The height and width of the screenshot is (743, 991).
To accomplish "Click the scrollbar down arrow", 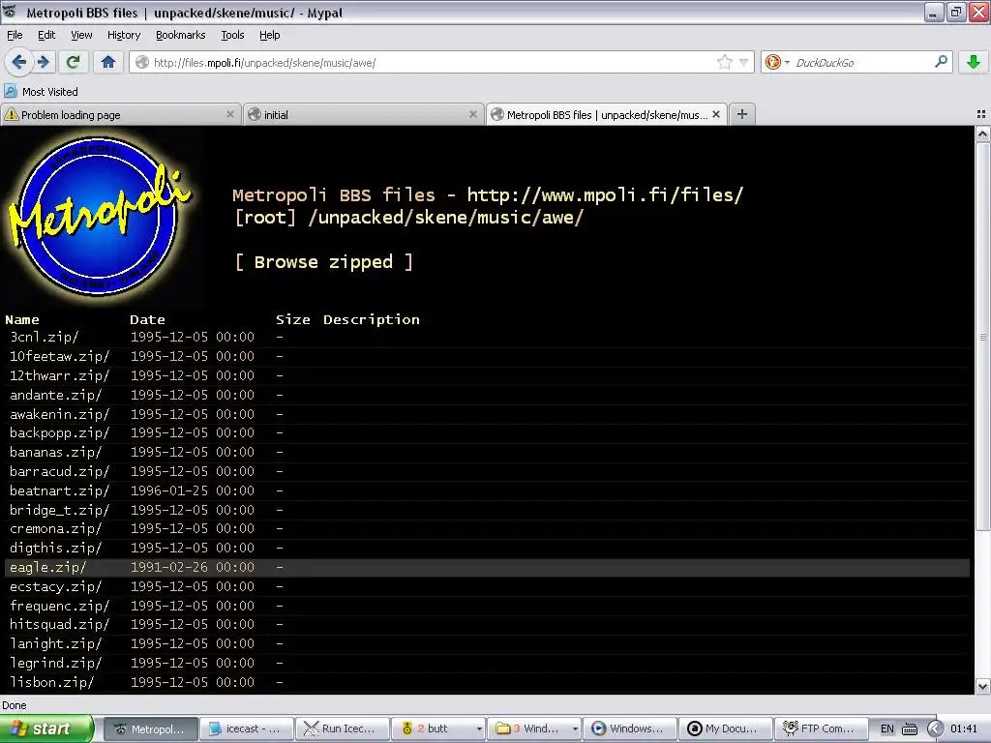I will coord(982,687).
